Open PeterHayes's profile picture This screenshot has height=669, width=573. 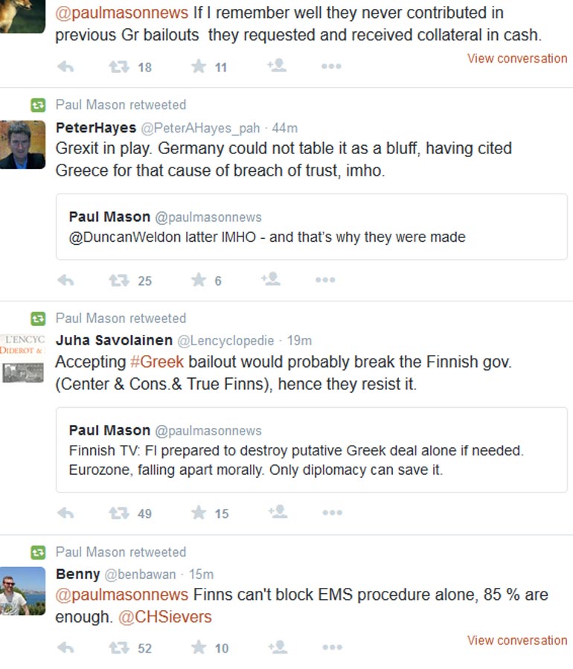(22, 145)
